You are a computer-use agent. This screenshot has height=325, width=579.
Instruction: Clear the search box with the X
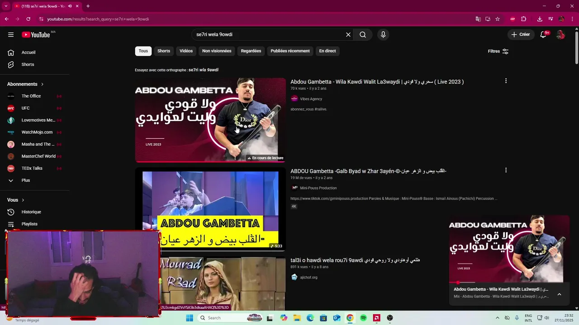[348, 35]
